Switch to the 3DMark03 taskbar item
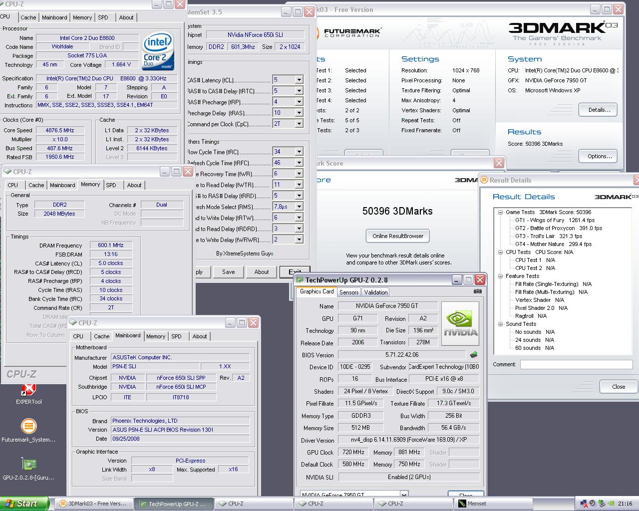This screenshot has width=639, height=511. coord(93,504)
